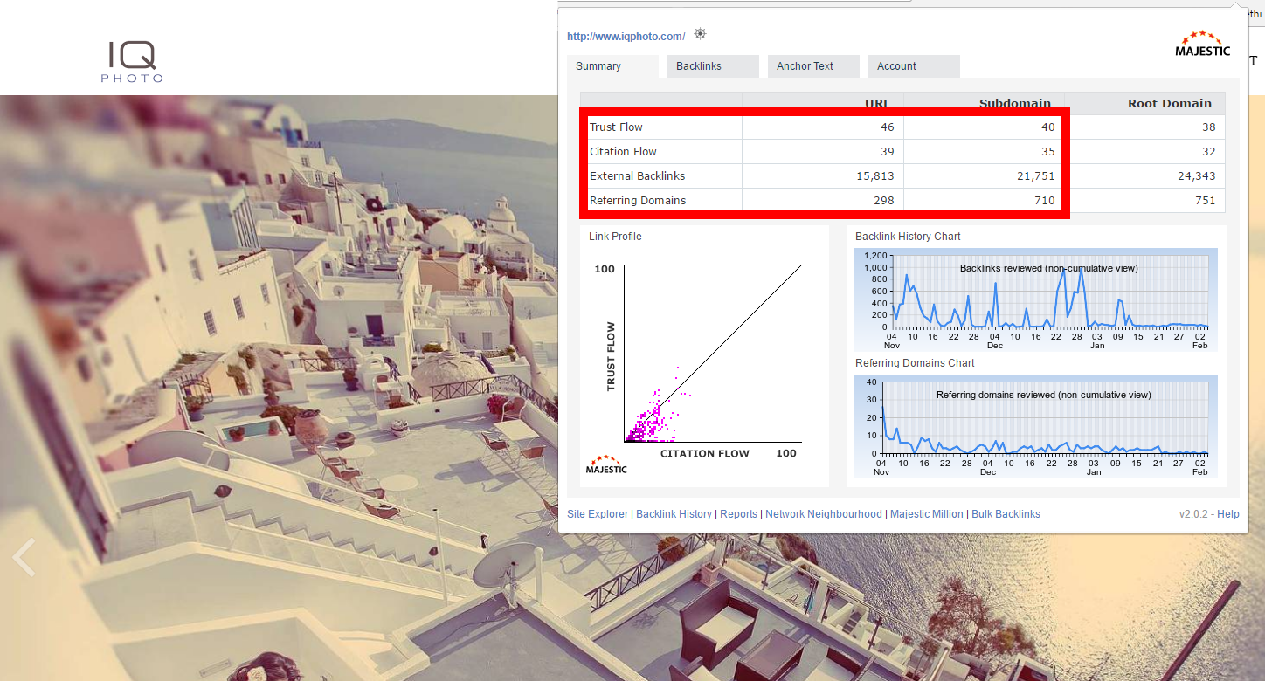Click the External Backlinks value 15,813
The image size is (1265, 681).
coord(875,176)
